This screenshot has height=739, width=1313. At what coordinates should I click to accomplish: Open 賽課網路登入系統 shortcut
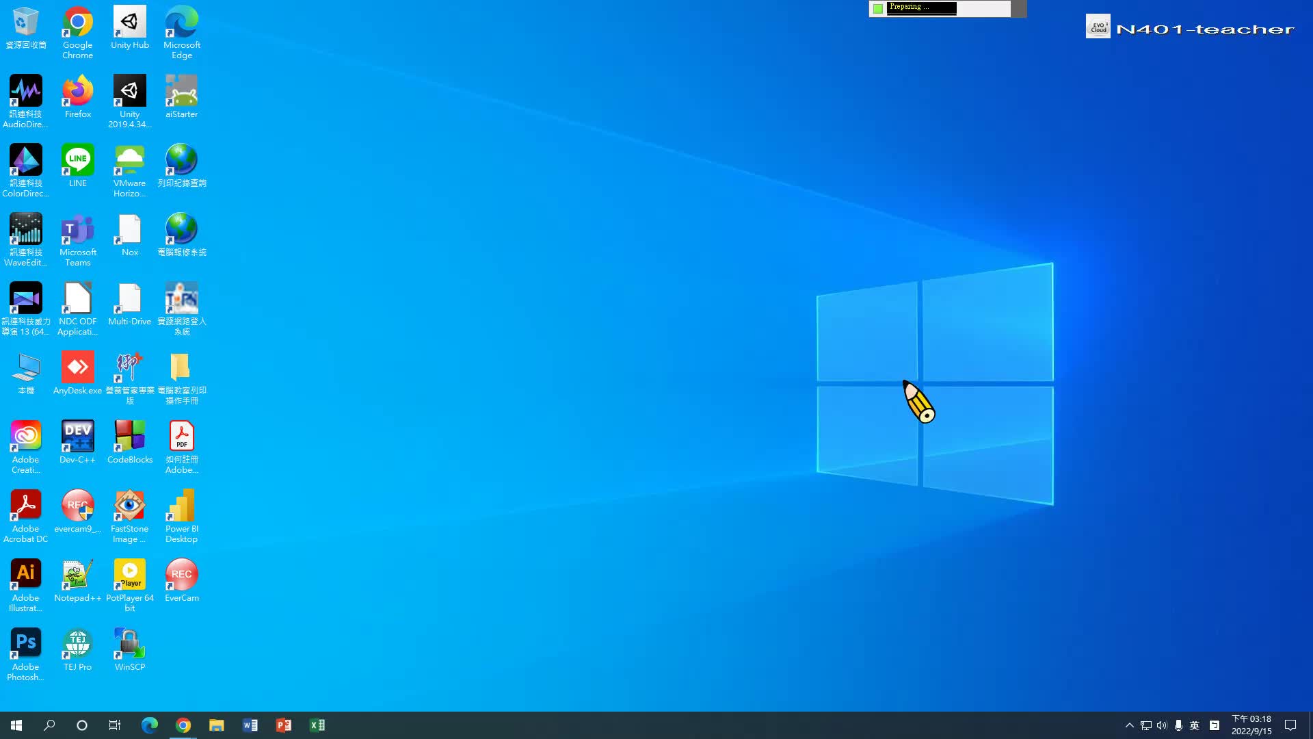point(182,309)
